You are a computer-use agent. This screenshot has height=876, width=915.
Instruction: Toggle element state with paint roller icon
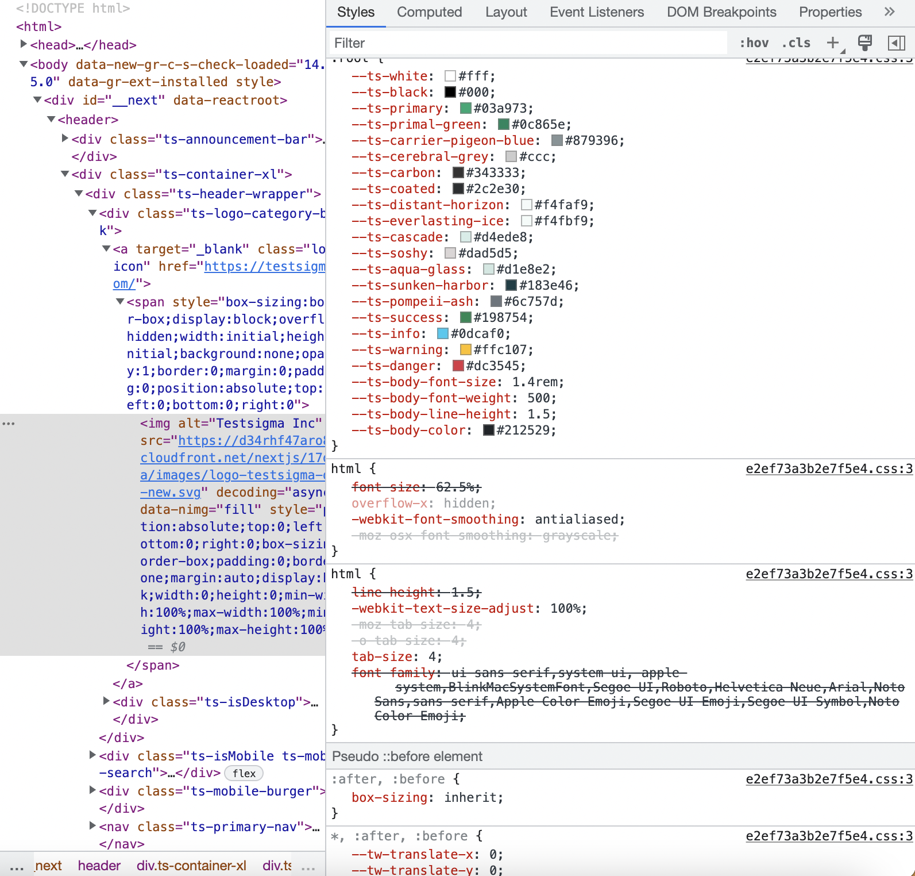(x=864, y=43)
